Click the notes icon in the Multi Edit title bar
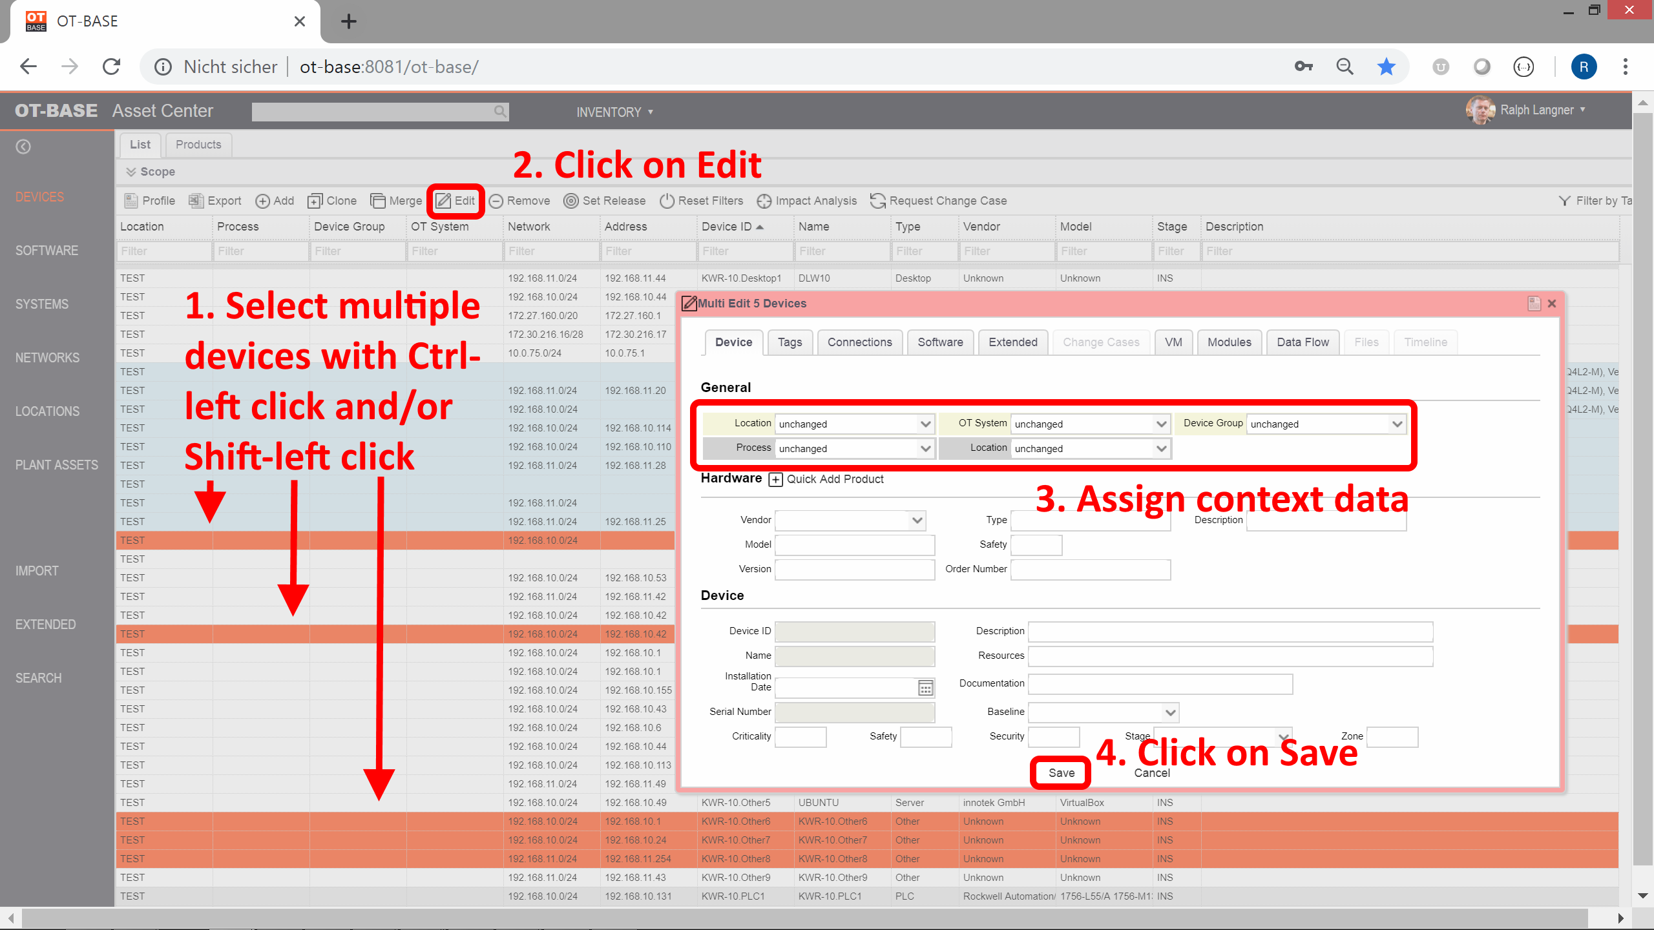This screenshot has width=1654, height=930. [1534, 304]
